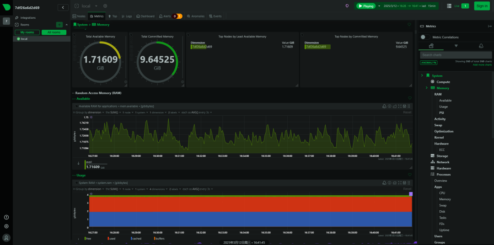Expand mem.available chart to fullscreen
The width and height of the screenshot is (494, 245).
[400, 106]
